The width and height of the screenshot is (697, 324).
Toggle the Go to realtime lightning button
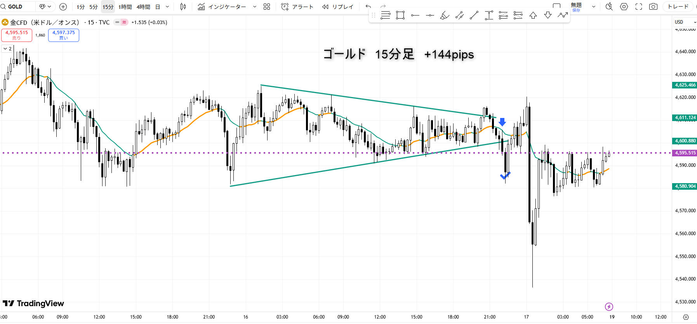[x=609, y=307]
